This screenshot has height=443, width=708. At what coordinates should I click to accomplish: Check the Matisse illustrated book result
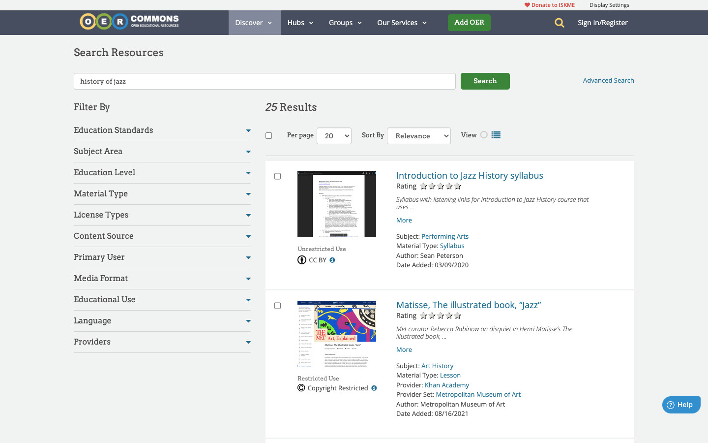(x=277, y=306)
